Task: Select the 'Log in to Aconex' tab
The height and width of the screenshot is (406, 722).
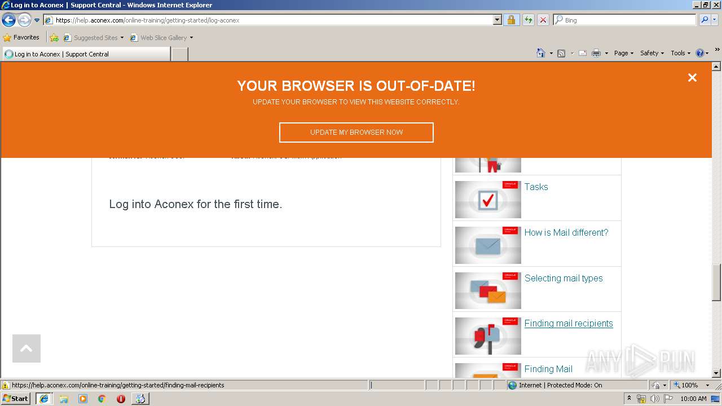Action: 86,54
